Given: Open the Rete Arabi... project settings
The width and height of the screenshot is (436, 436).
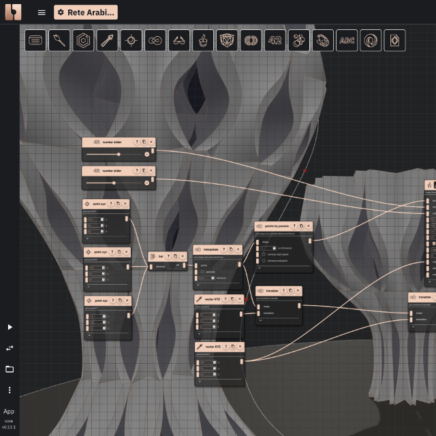Looking at the screenshot, I should pyautogui.click(x=86, y=12).
